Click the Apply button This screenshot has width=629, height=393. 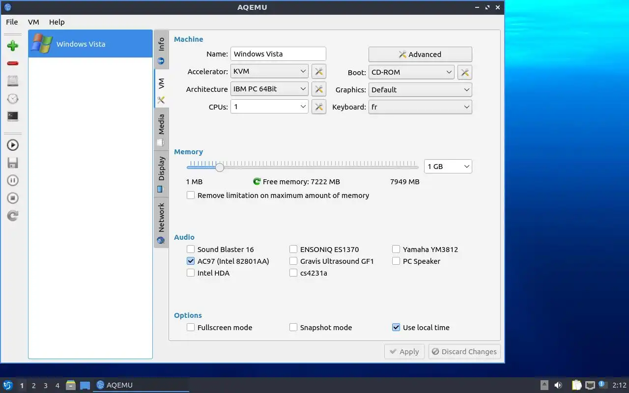click(404, 352)
